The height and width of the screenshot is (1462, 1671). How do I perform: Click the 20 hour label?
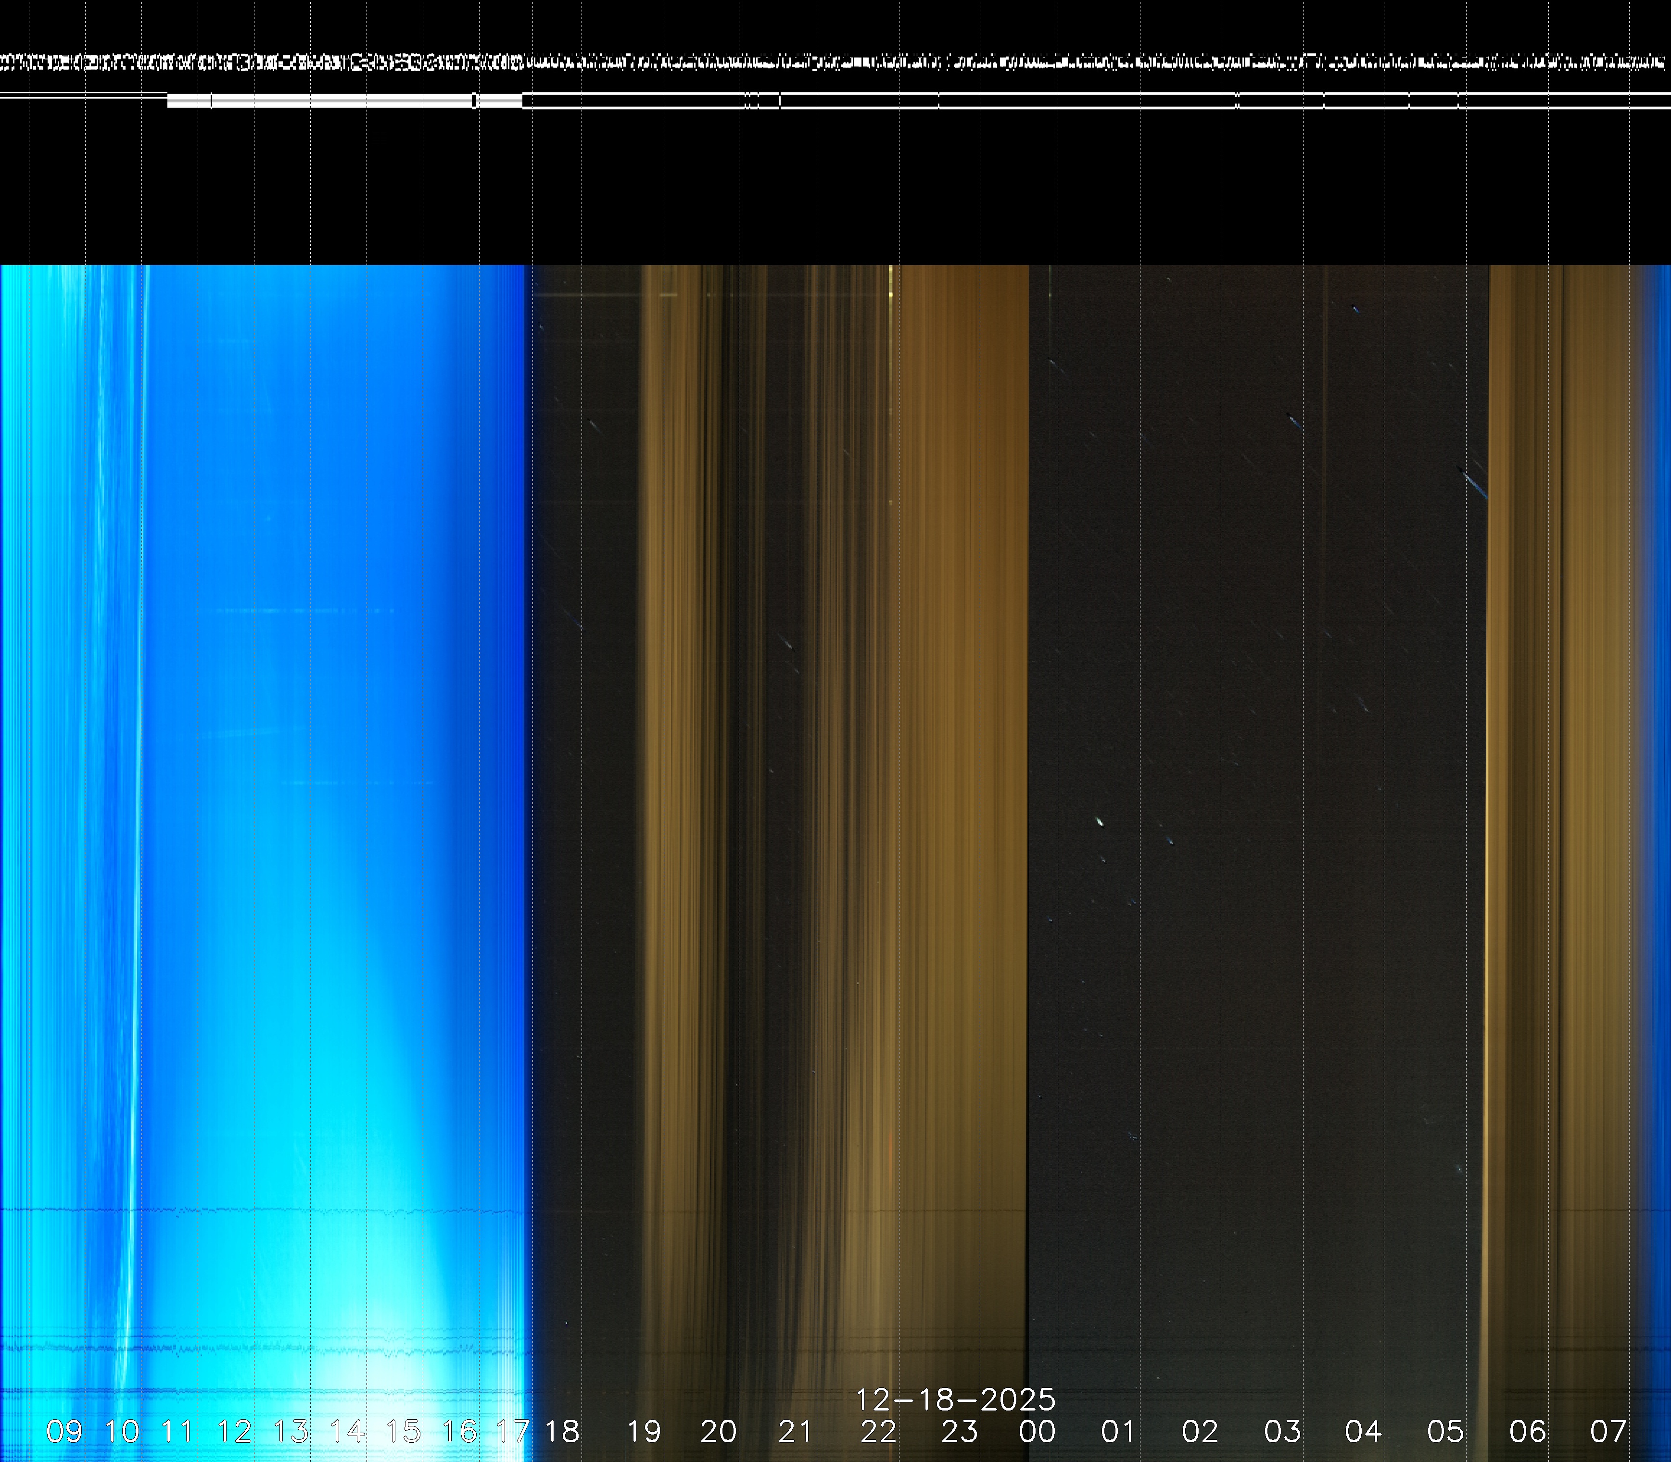tap(718, 1431)
